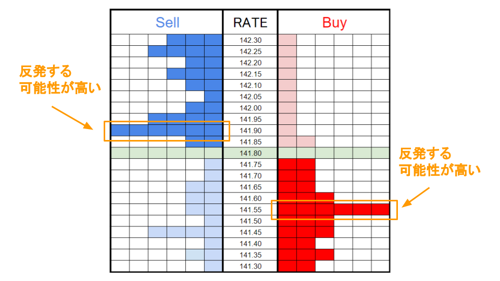Click the 141.80 current rate cell
Image resolution: width=500 pixels, height=281 pixels.
(250, 154)
